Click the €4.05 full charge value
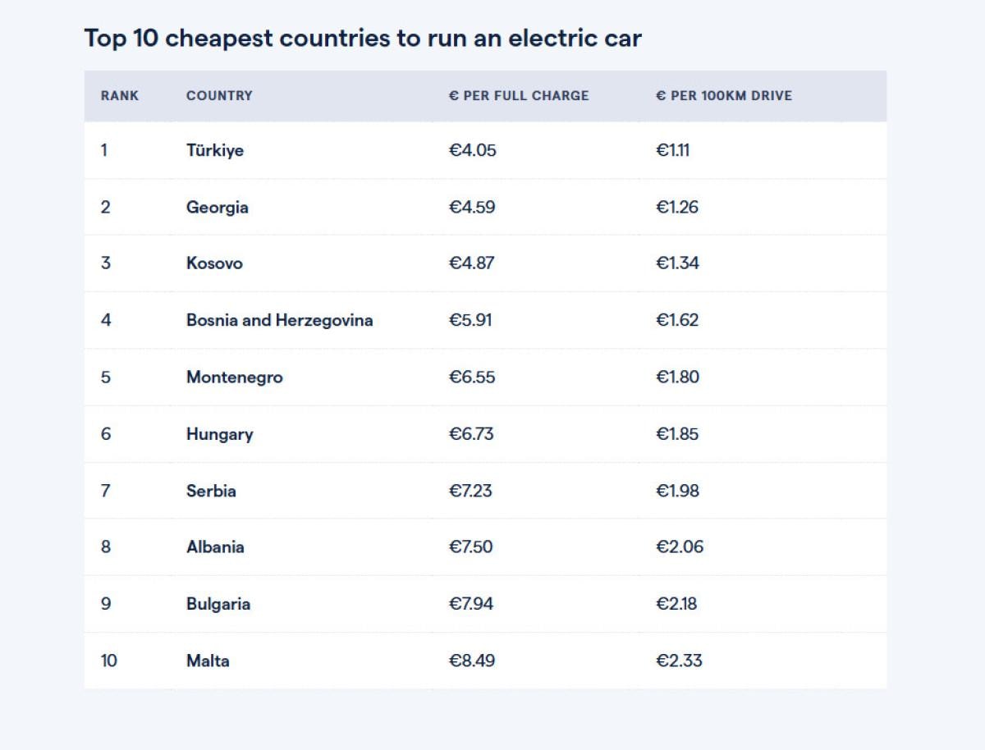 [x=473, y=151]
